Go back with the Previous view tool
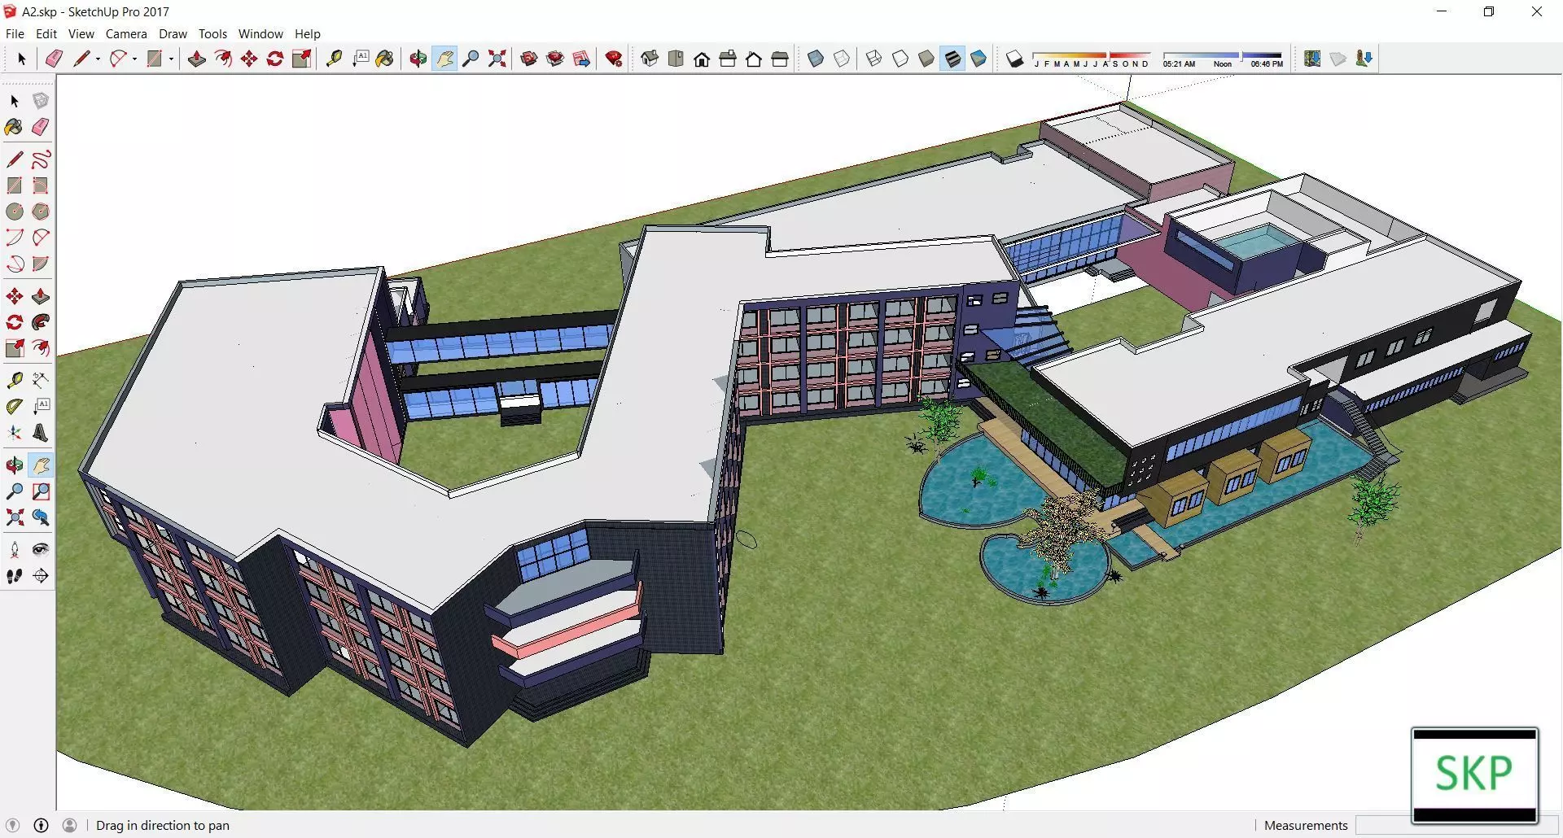 (41, 517)
